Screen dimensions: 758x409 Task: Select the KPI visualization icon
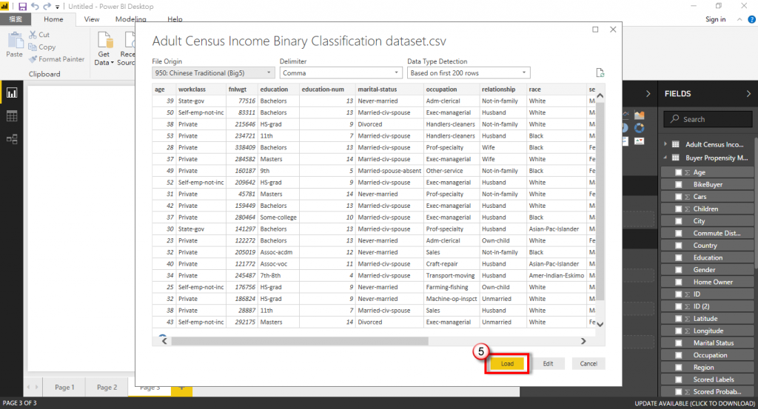click(x=640, y=141)
